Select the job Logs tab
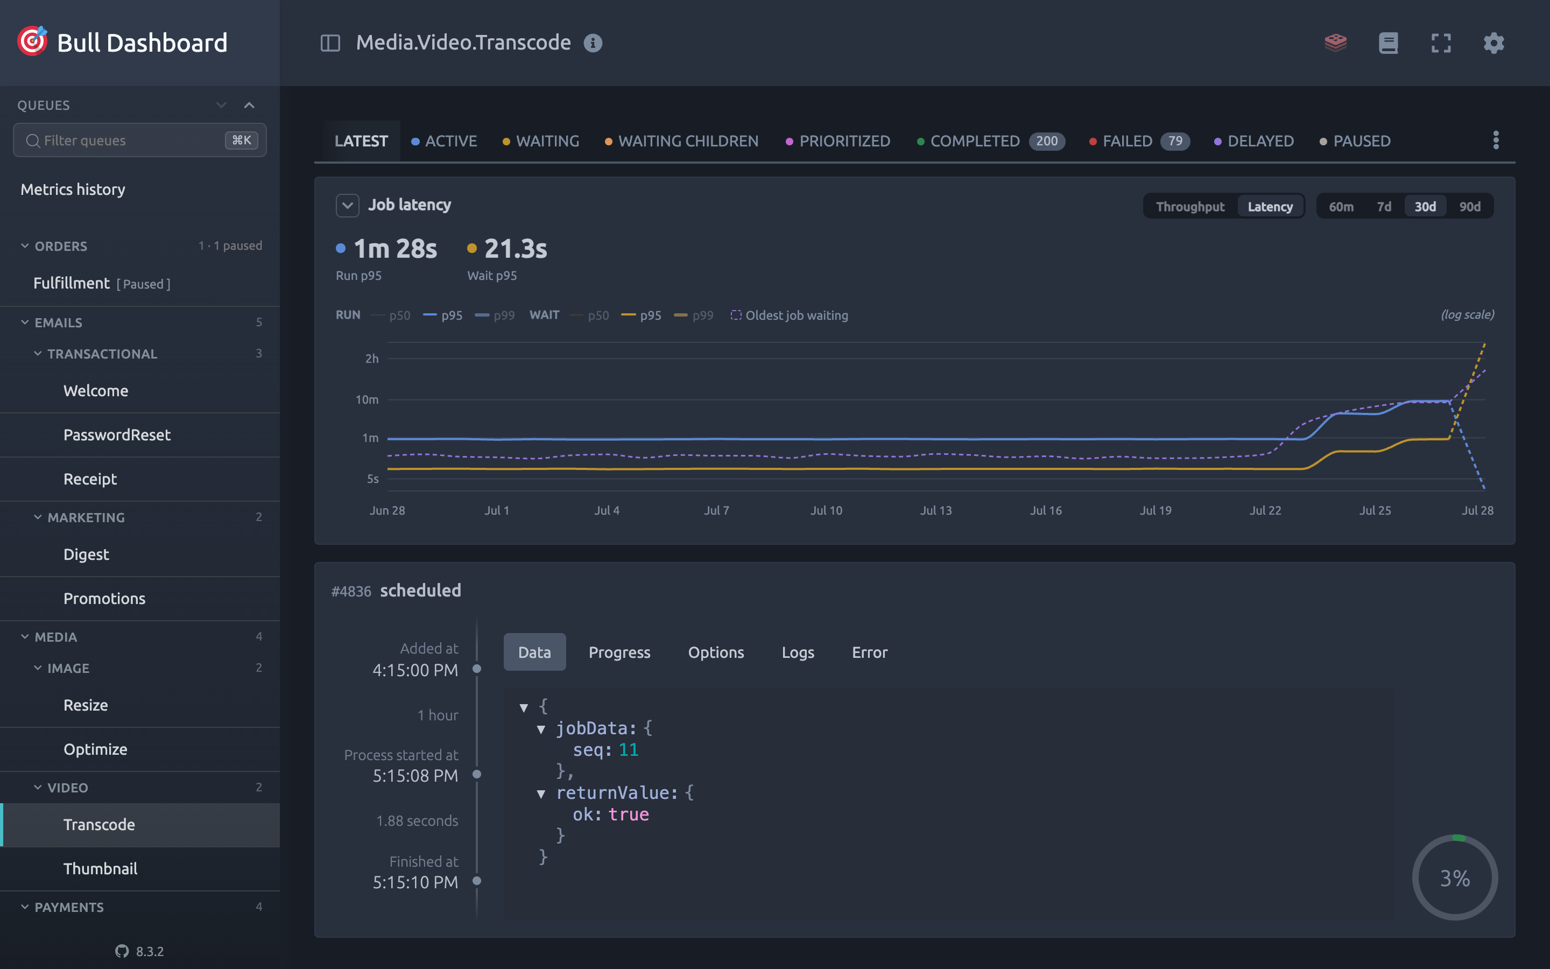Image resolution: width=1550 pixels, height=969 pixels. [x=798, y=652]
